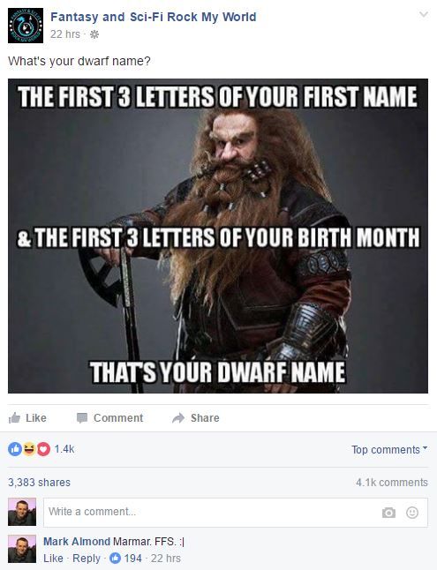Open the 4.1k comments link
This screenshot has width=437, height=570.
pos(392,483)
